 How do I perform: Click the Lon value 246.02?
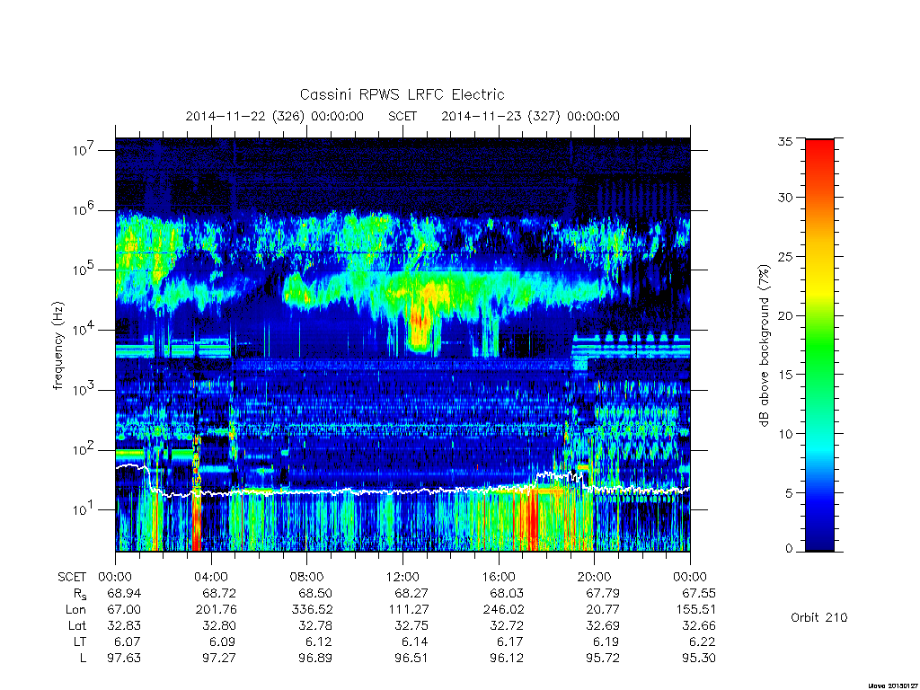click(x=503, y=610)
